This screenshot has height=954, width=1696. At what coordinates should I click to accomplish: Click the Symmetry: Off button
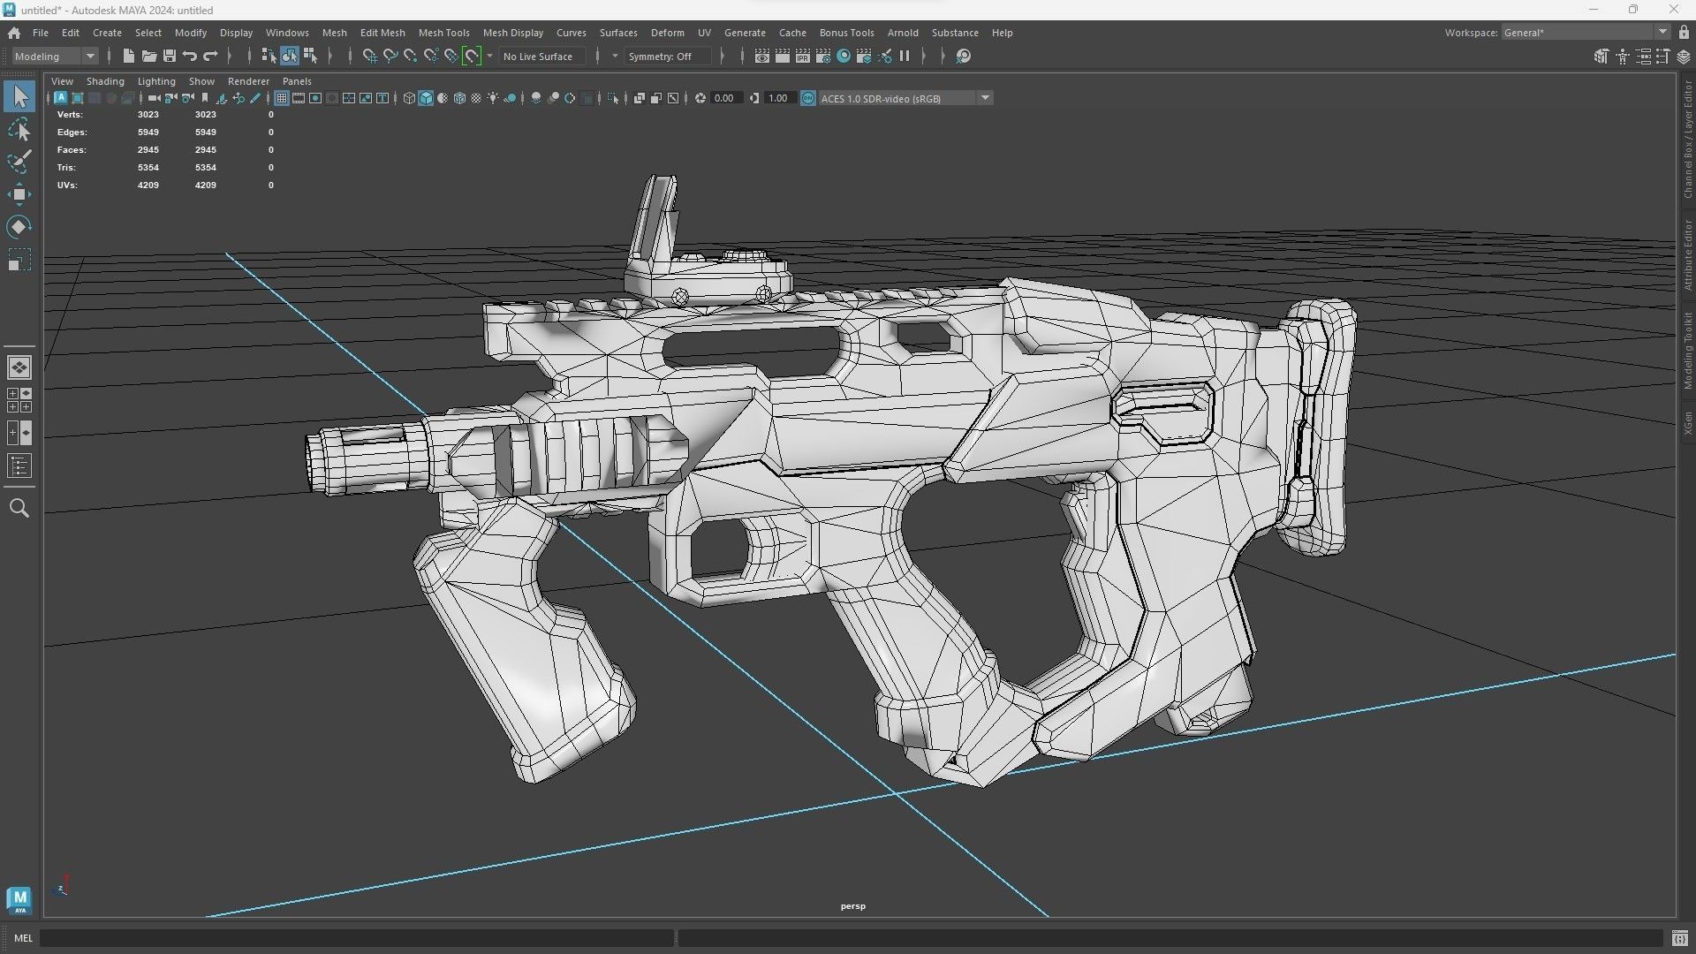661,56
